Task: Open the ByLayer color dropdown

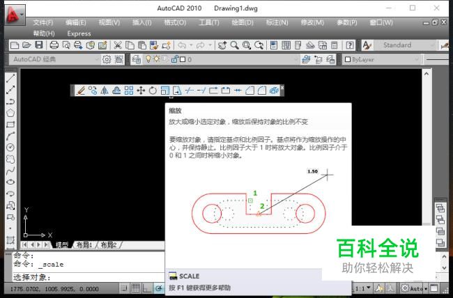Action: click(381, 59)
